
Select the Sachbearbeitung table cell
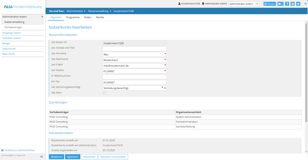click(x=238, y=127)
